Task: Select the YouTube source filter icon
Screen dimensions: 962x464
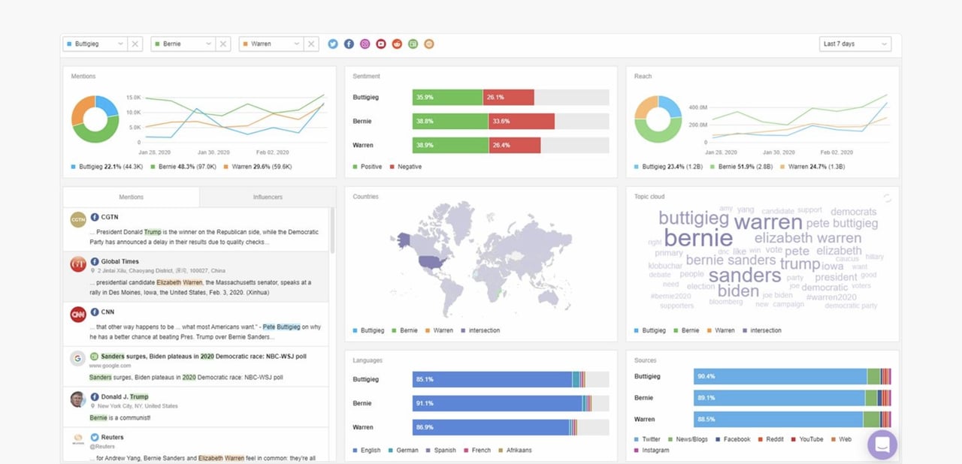Action: [x=380, y=44]
